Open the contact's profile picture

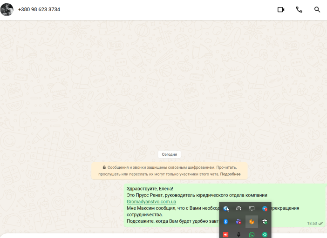point(7,9)
